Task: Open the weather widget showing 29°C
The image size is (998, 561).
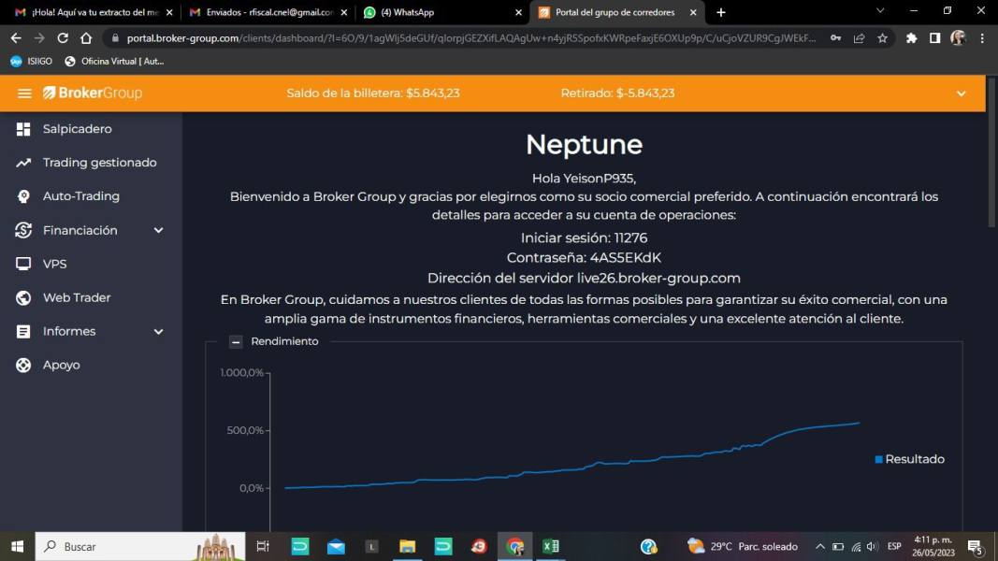Action: 742,546
